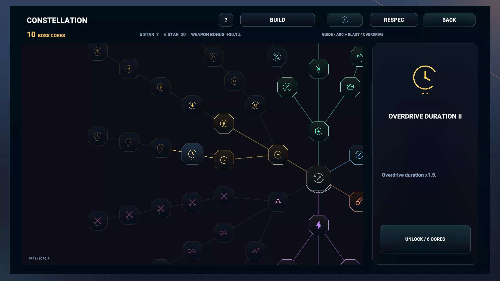
Task: Click the '5 STAR 7' stat
Action: click(149, 34)
